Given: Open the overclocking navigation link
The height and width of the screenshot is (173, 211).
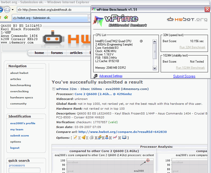Looking at the screenshot, I should pos(19,91).
